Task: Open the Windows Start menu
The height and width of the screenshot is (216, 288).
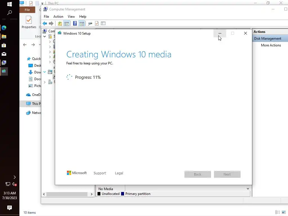Action: click(9, 4)
